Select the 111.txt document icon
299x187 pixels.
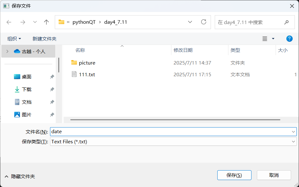pyautogui.click(x=74, y=75)
